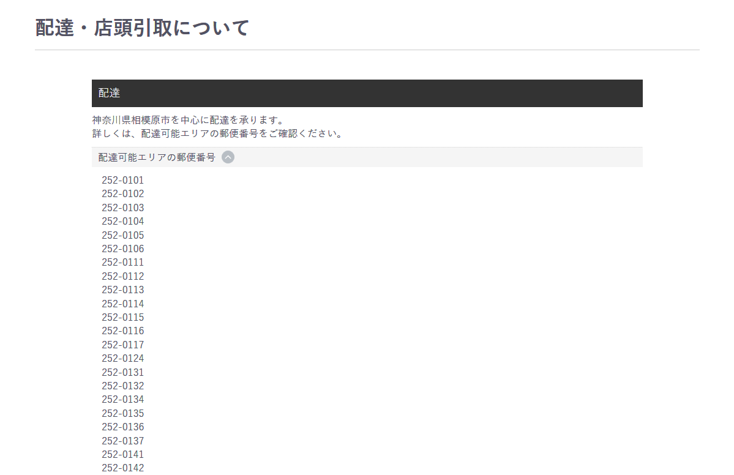Screen dimensions: 734x475
Task: Select postal code 252-0142
Action: 122,468
